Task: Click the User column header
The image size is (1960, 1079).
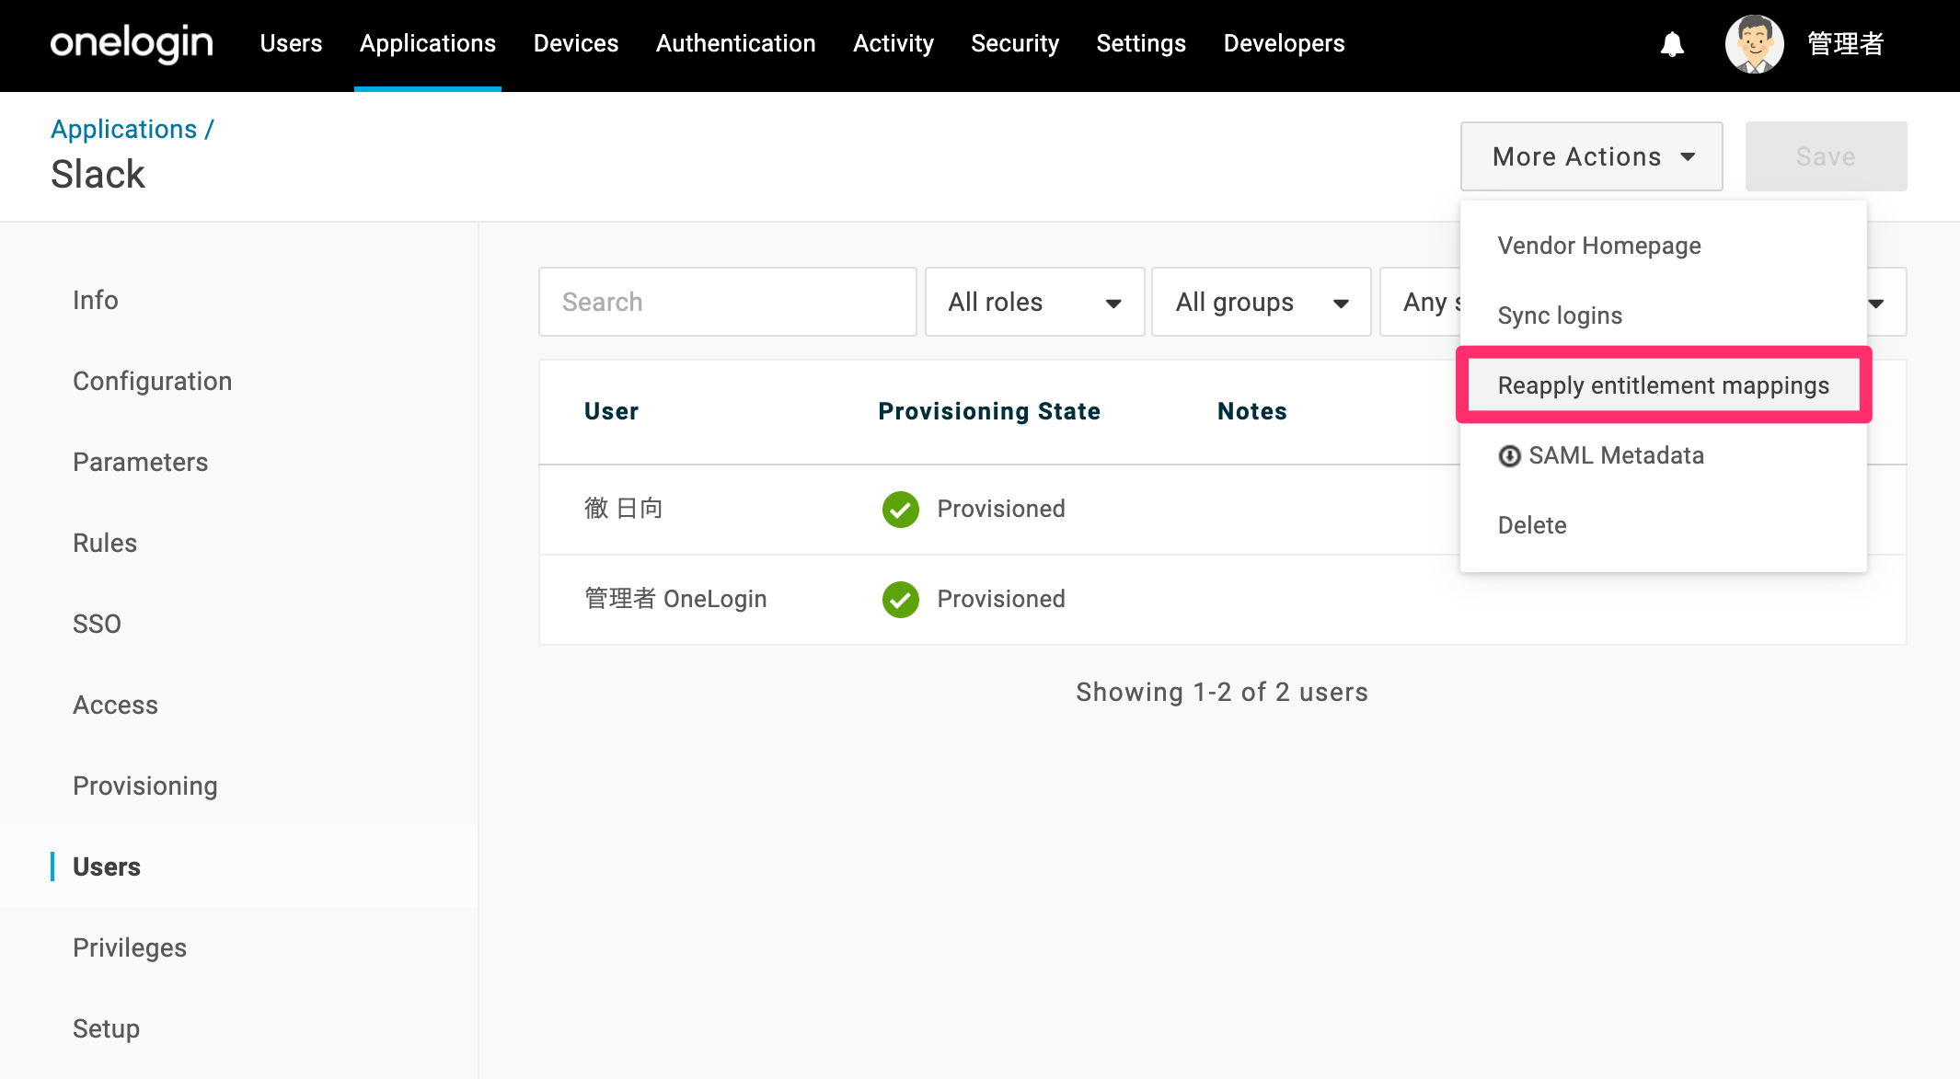Action: pos(611,411)
